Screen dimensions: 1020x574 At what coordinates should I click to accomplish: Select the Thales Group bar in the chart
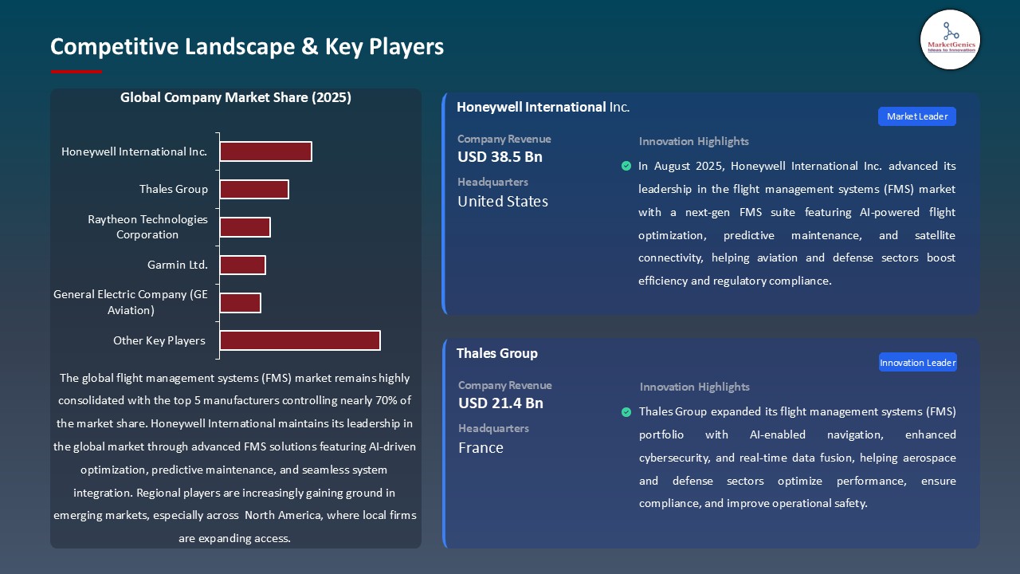254,189
